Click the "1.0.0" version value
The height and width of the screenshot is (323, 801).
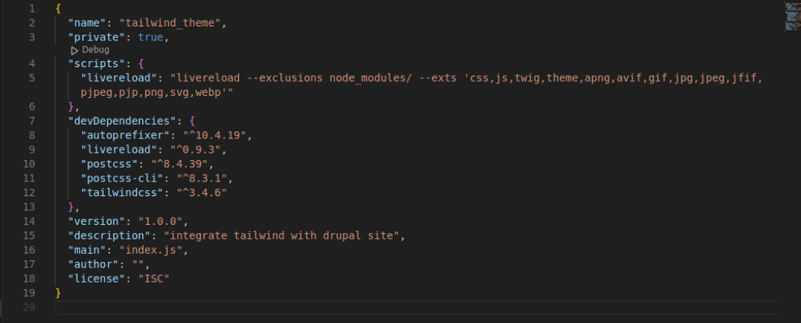coord(162,220)
